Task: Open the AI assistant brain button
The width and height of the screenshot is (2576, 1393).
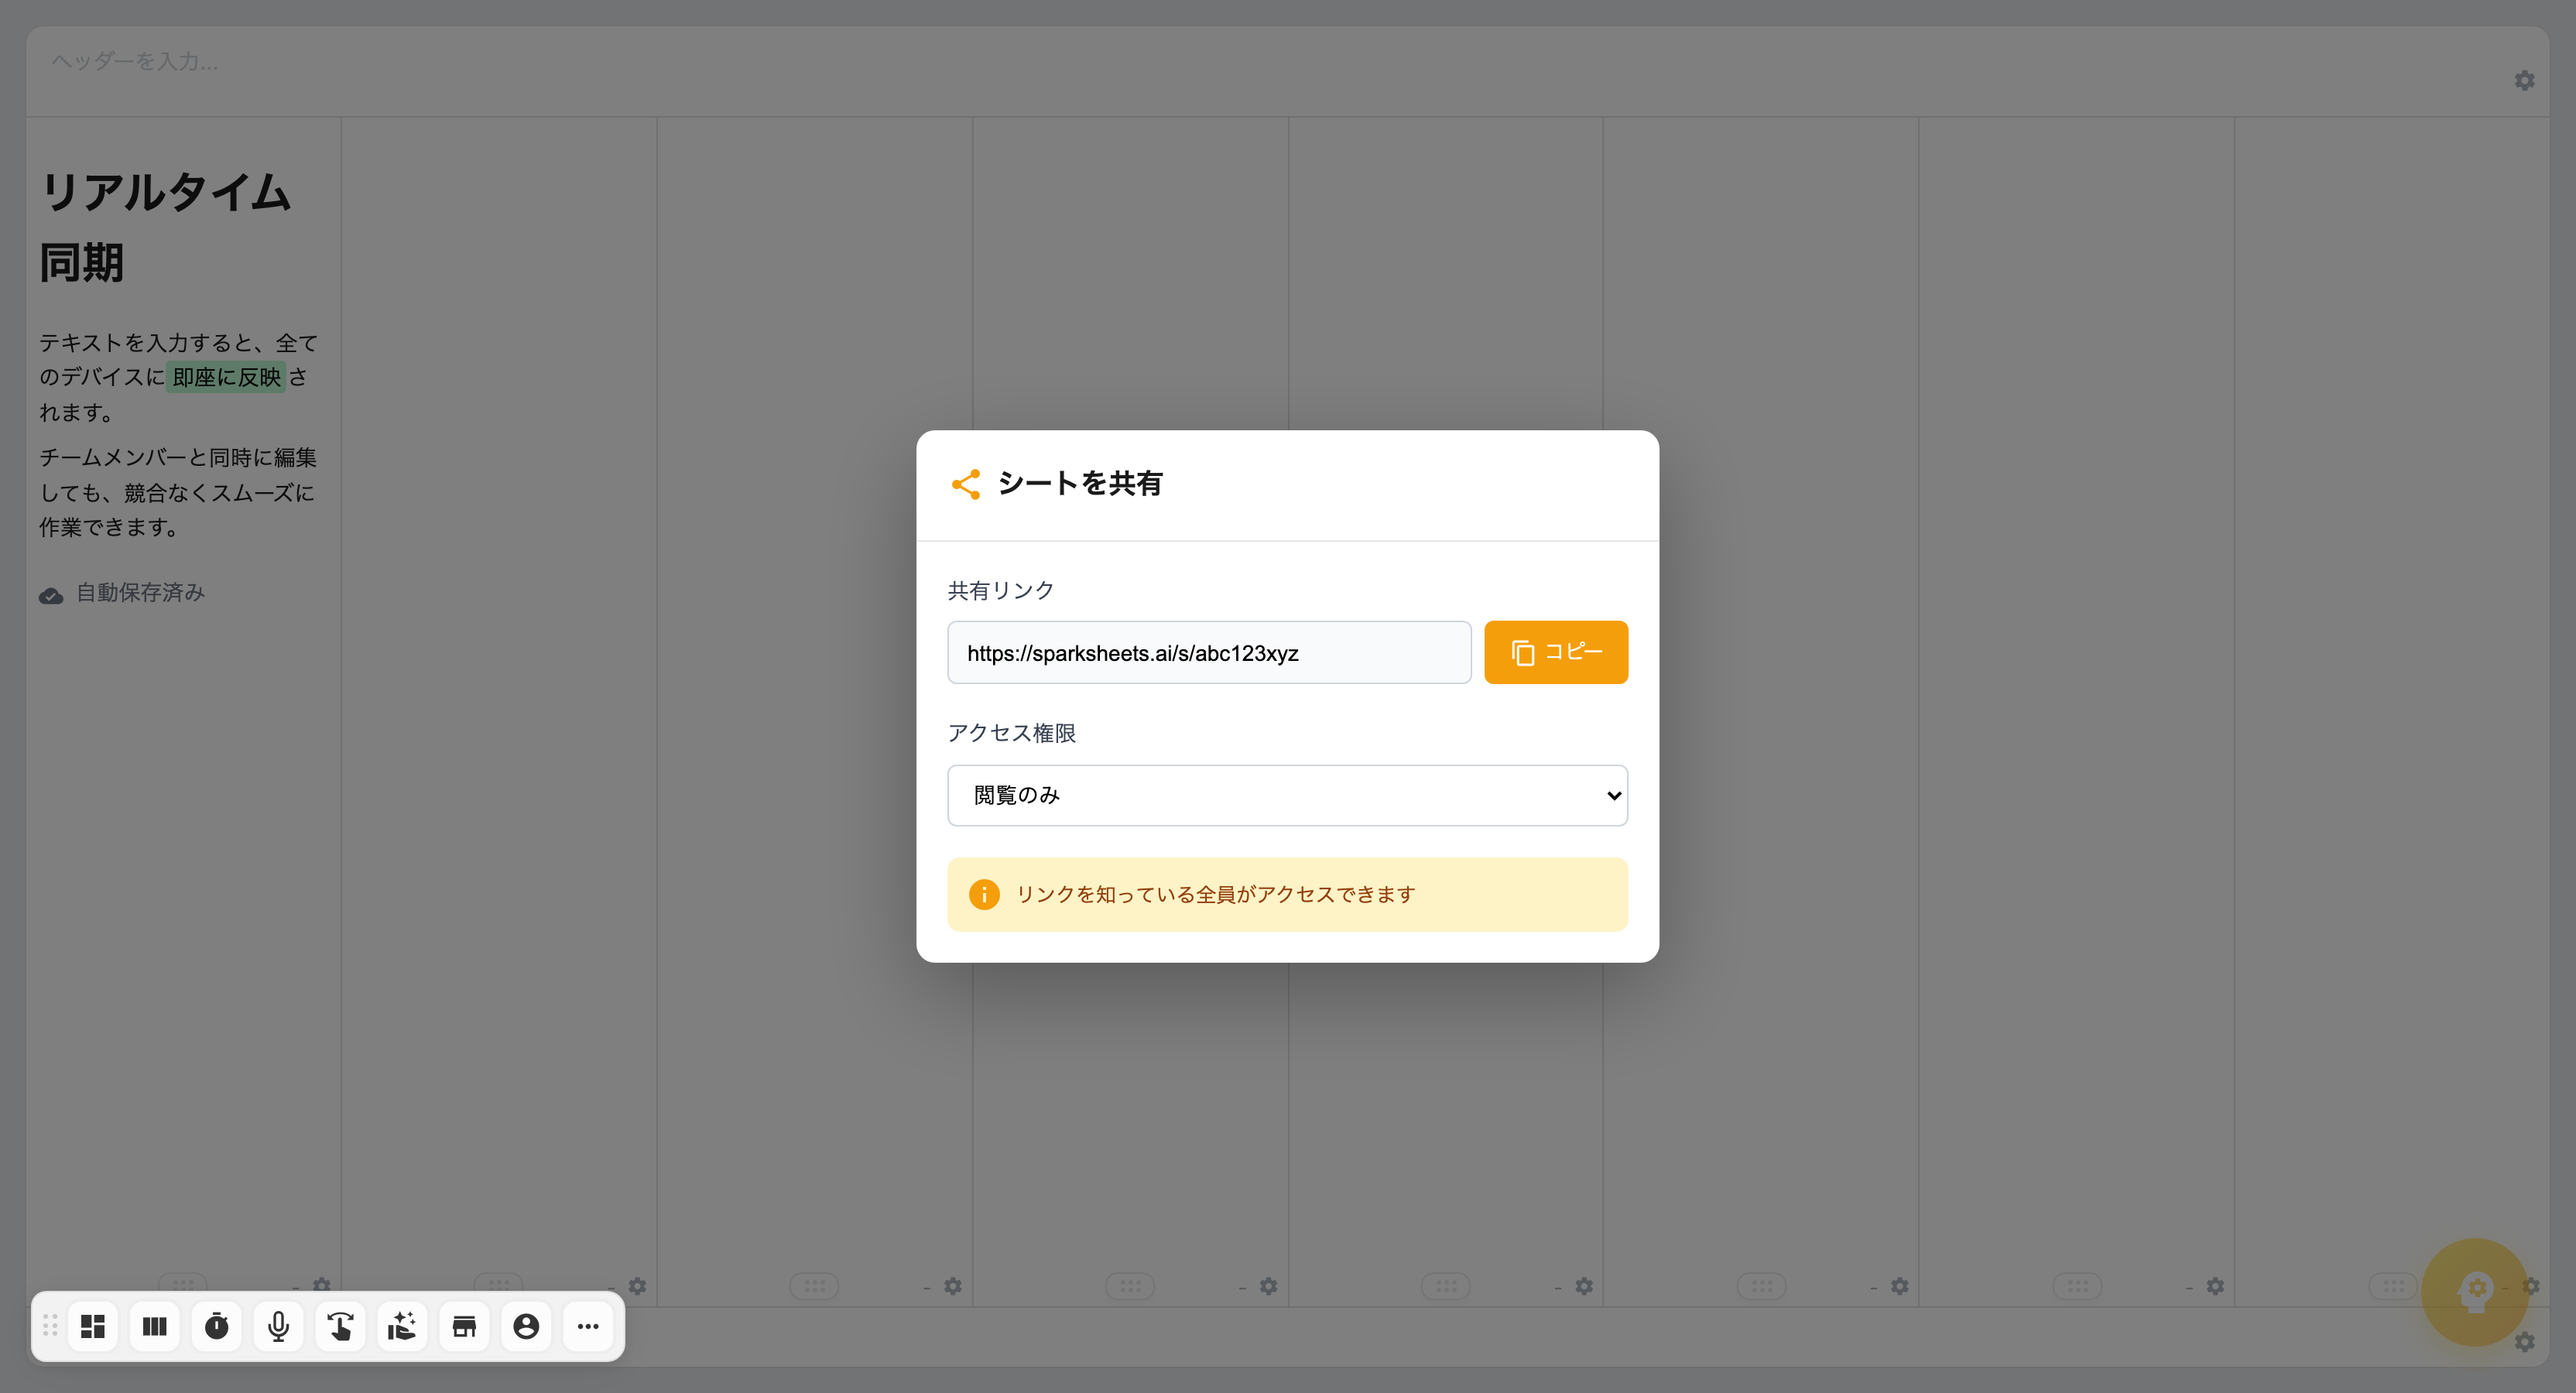Action: [2475, 1293]
